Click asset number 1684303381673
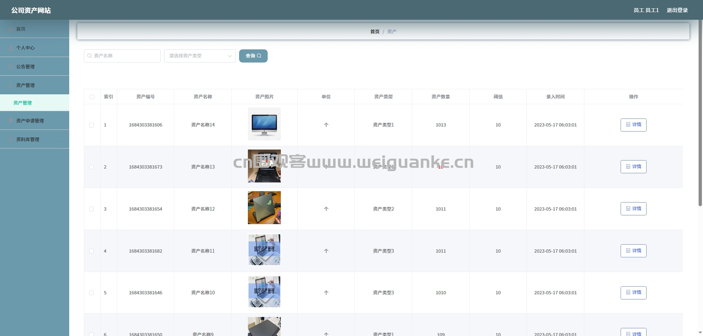The image size is (703, 336). click(145, 167)
